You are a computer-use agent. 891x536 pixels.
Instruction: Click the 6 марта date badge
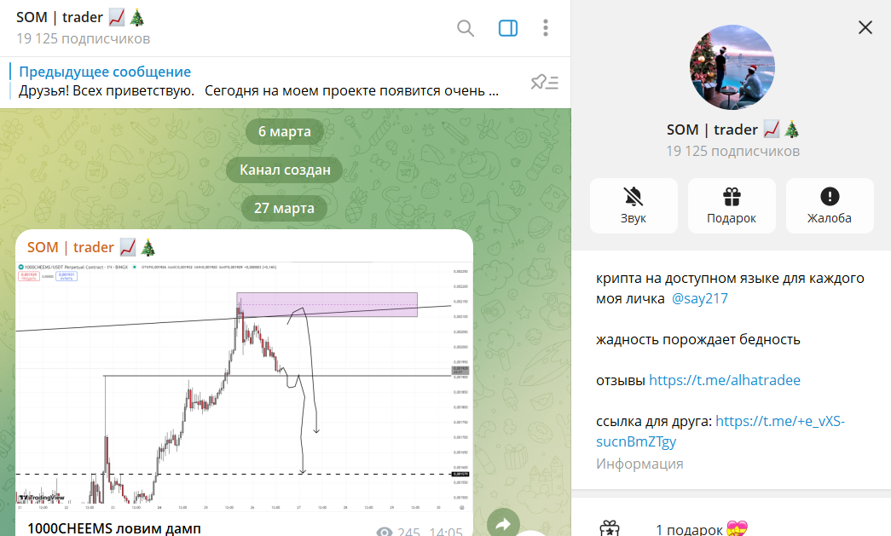pos(285,132)
